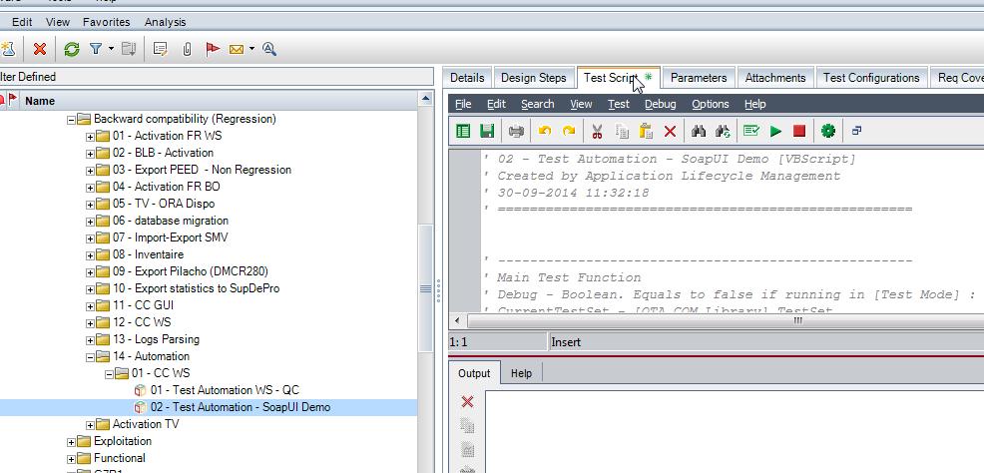
Task: Click the paperclip attachments icon
Action: 187,49
